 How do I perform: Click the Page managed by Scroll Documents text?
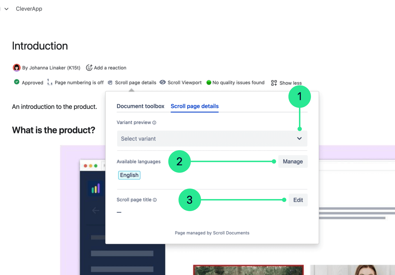[212, 233]
